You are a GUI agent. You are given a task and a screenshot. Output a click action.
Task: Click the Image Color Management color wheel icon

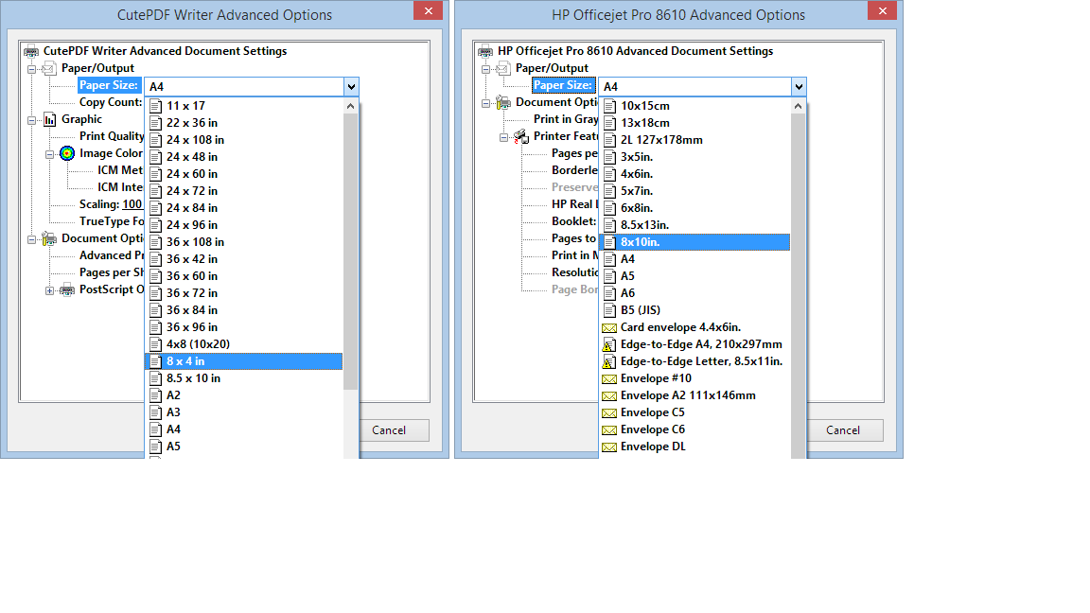[x=66, y=153]
